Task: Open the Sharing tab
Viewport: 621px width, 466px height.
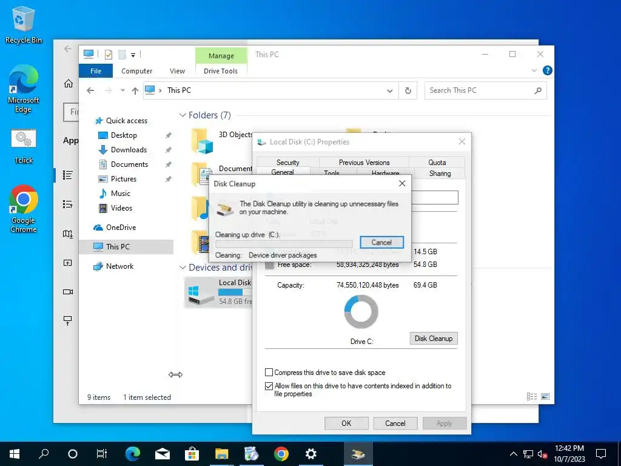Action: click(x=440, y=173)
